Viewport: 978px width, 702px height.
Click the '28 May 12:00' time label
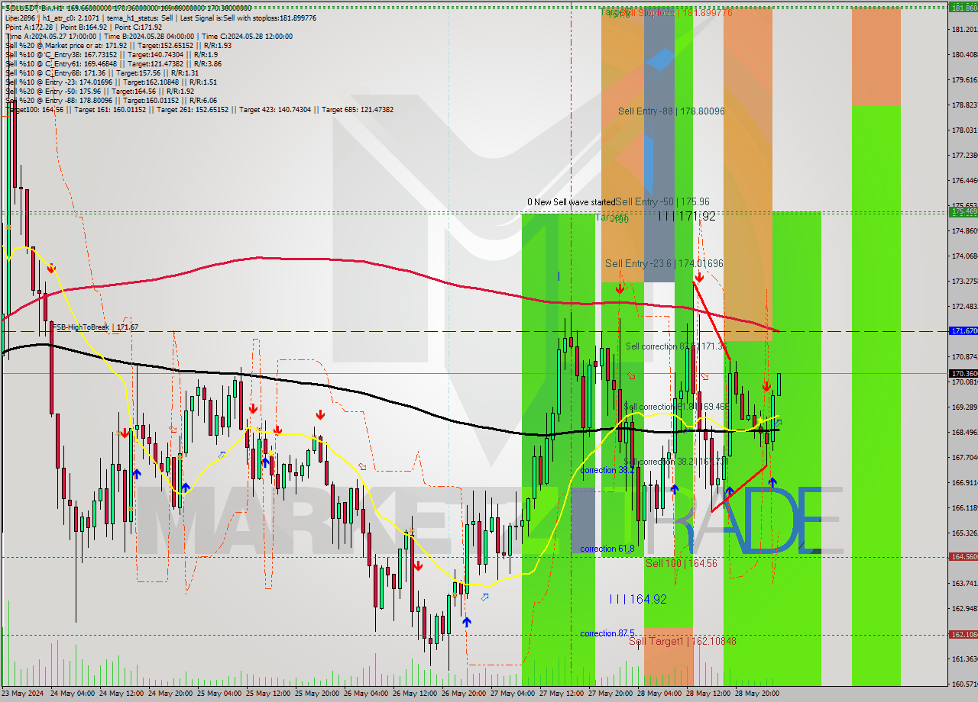pyautogui.click(x=708, y=694)
